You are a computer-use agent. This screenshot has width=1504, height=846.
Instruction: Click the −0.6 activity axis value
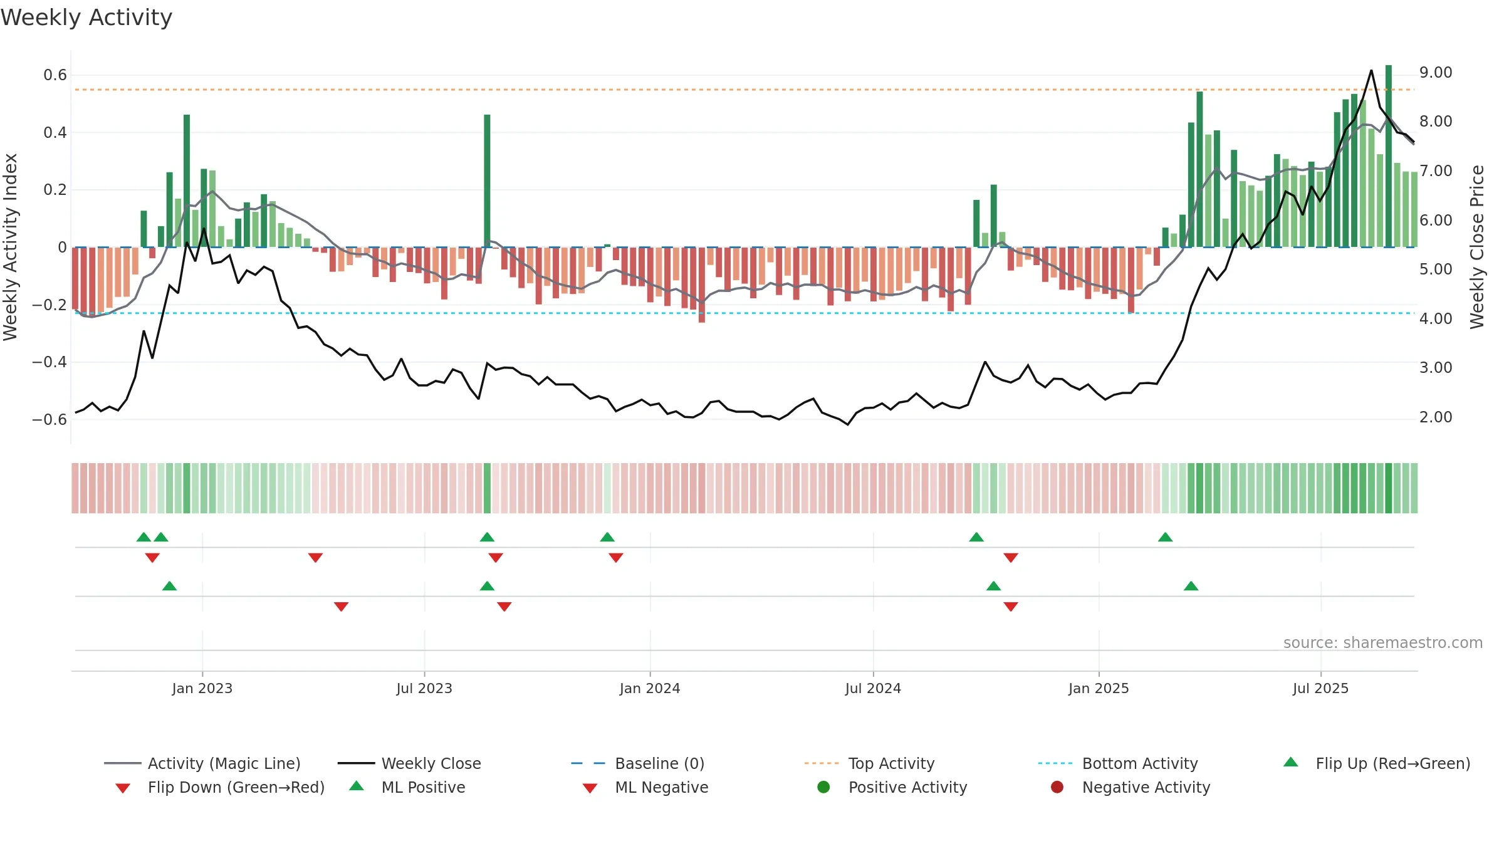pos(50,420)
